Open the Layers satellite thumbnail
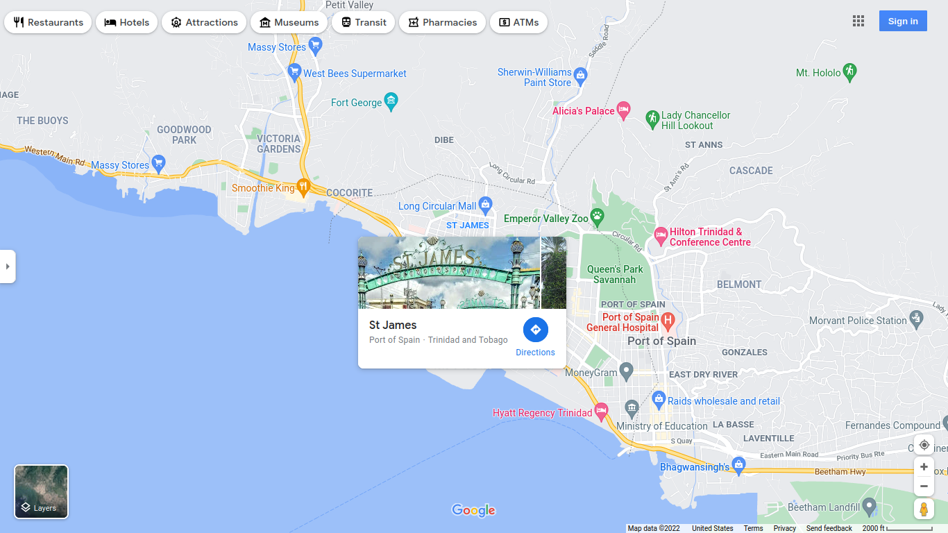The height and width of the screenshot is (533, 948). tap(42, 492)
